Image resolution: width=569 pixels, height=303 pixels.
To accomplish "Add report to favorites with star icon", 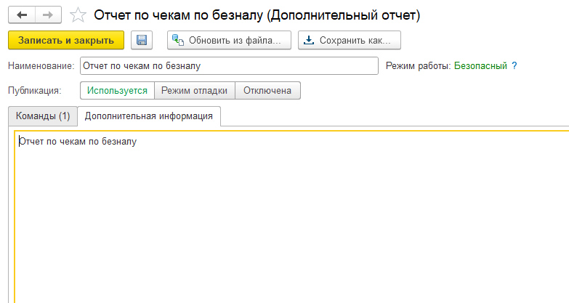I will (78, 15).
